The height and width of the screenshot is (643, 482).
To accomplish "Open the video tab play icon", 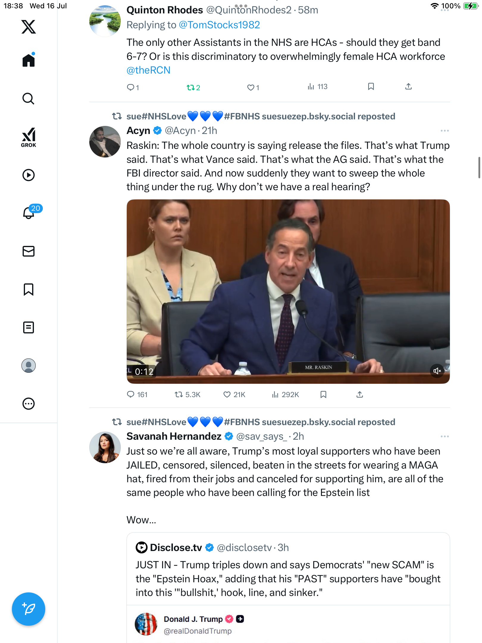I will [x=29, y=175].
